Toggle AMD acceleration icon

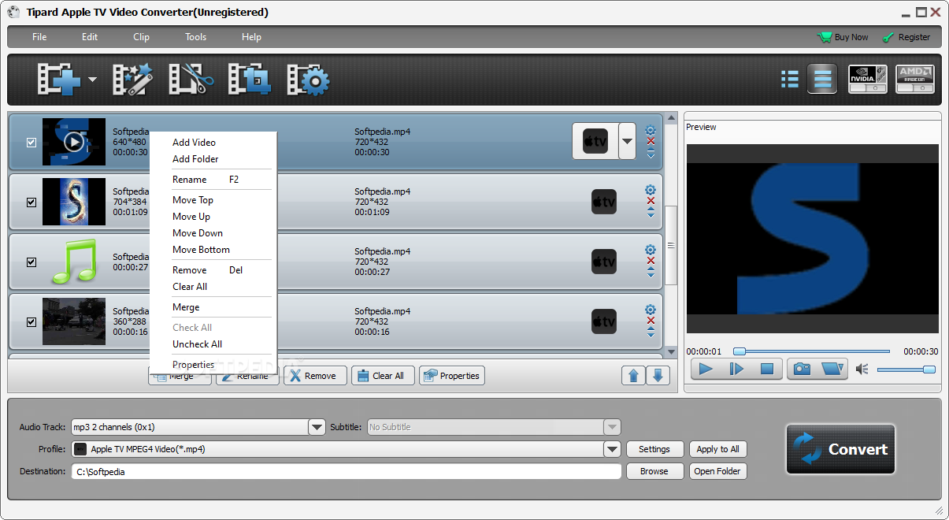coord(915,79)
